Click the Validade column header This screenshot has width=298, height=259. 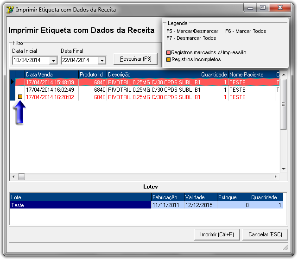click(201, 197)
